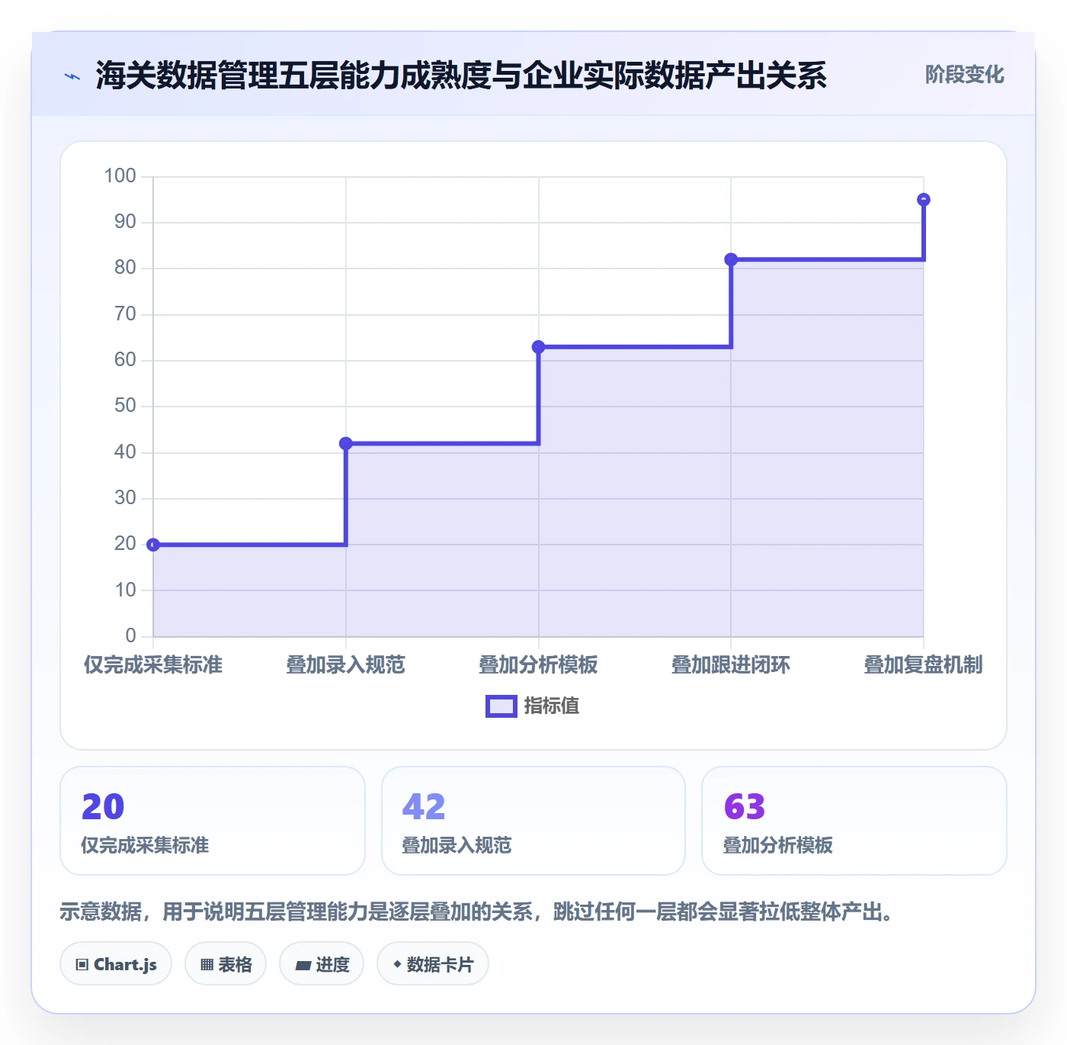
Task: Click the grid icon in 表格 chip
Action: (x=207, y=965)
